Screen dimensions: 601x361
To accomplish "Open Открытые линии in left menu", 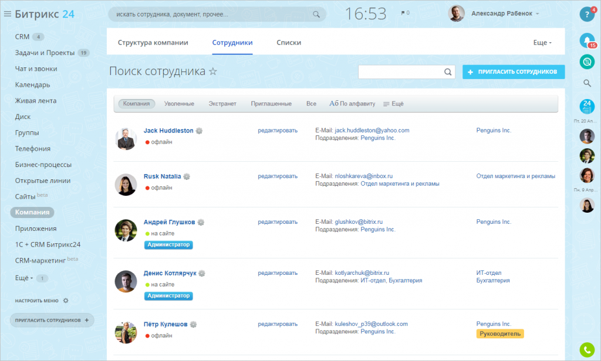I will [x=42, y=180].
